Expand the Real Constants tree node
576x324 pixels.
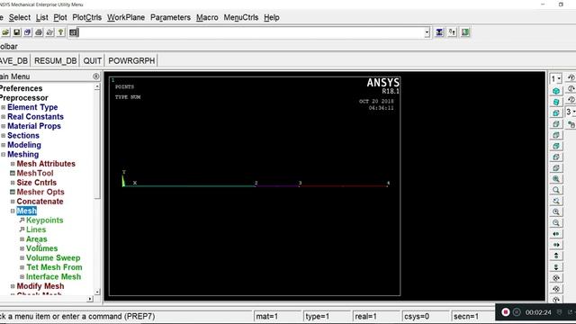click(4, 117)
